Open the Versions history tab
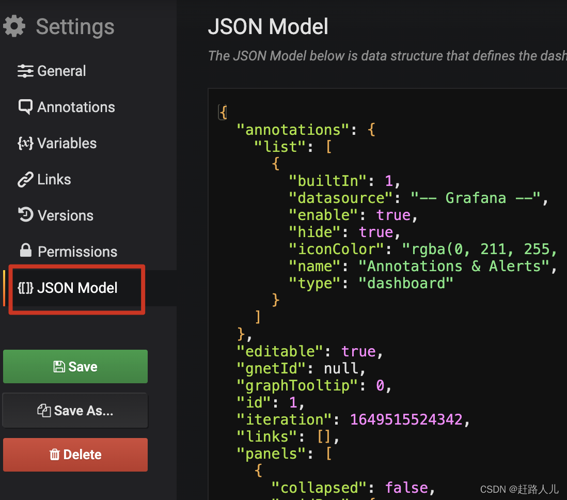The height and width of the screenshot is (500, 567). tap(66, 215)
